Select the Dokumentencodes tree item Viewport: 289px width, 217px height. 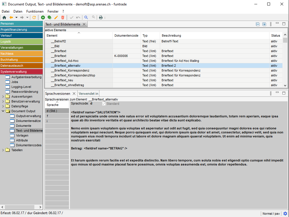click(x=29, y=145)
